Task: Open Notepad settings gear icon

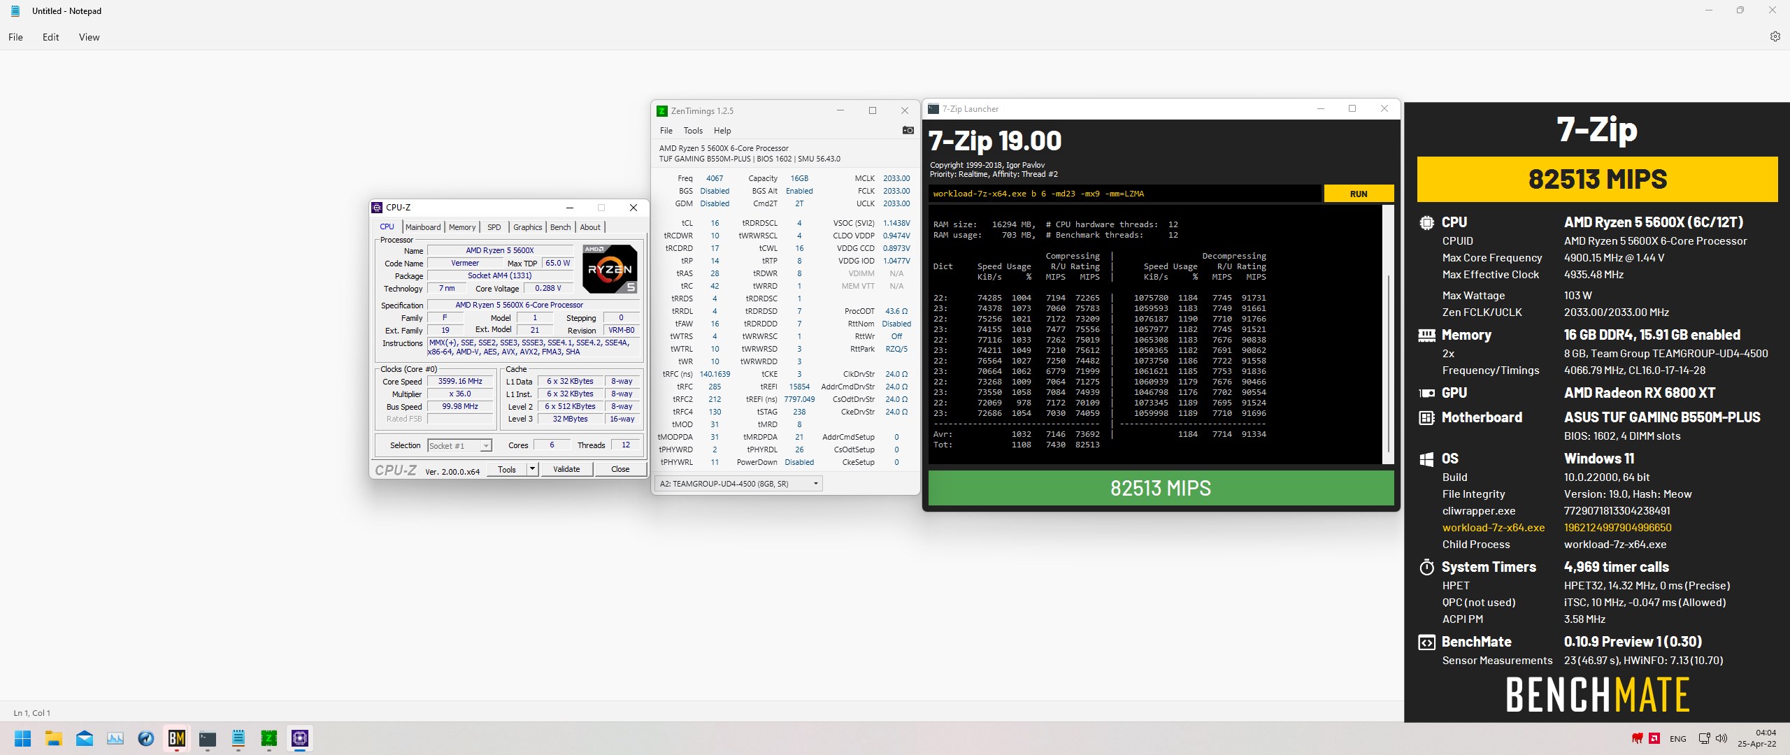Action: 1775,36
